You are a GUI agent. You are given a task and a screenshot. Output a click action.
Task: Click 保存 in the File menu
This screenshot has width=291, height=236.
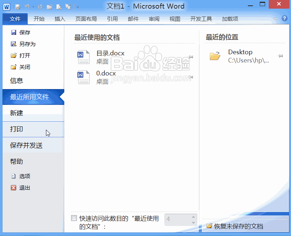(20, 33)
